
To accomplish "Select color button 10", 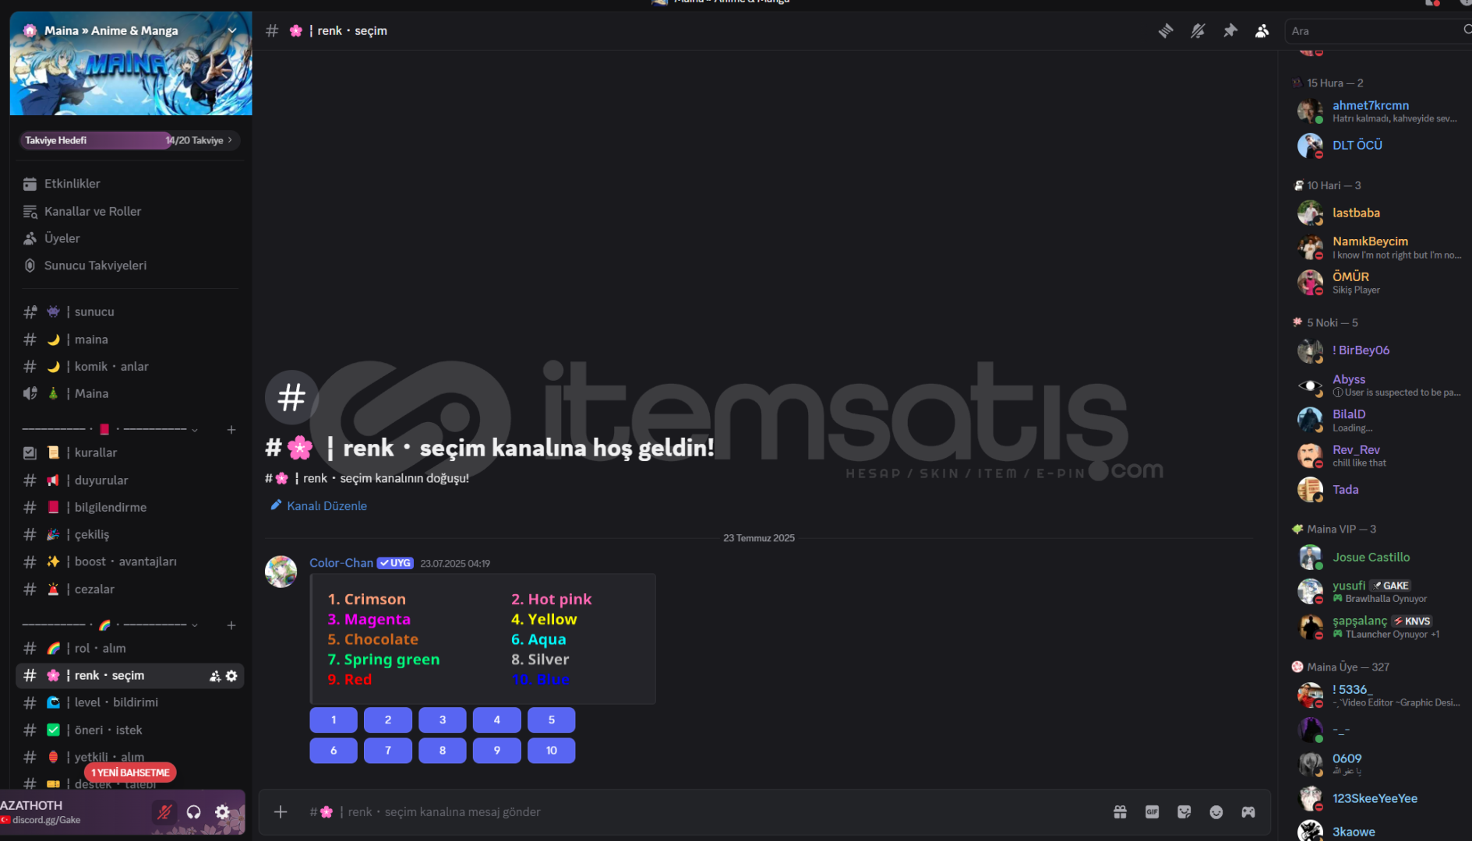I will point(552,751).
